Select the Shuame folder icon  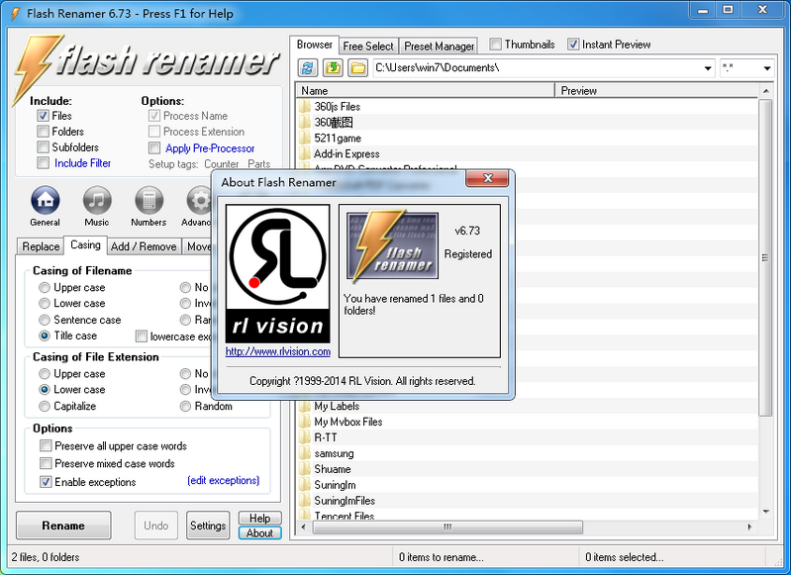[x=304, y=469]
